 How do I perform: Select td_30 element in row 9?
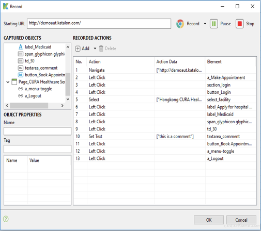(231, 129)
